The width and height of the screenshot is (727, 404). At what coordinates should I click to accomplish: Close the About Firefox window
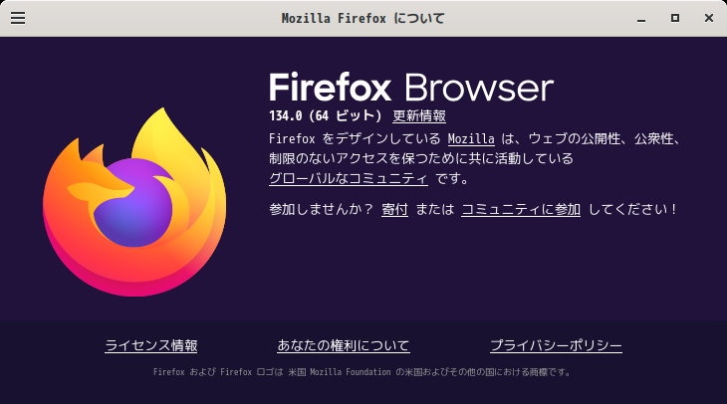click(709, 18)
